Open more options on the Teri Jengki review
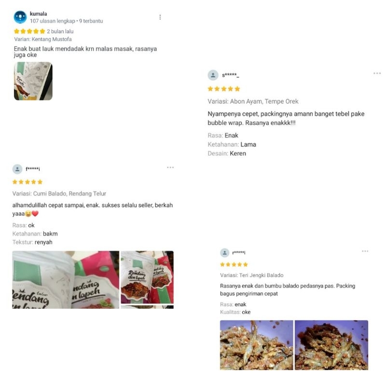 tap(365, 251)
